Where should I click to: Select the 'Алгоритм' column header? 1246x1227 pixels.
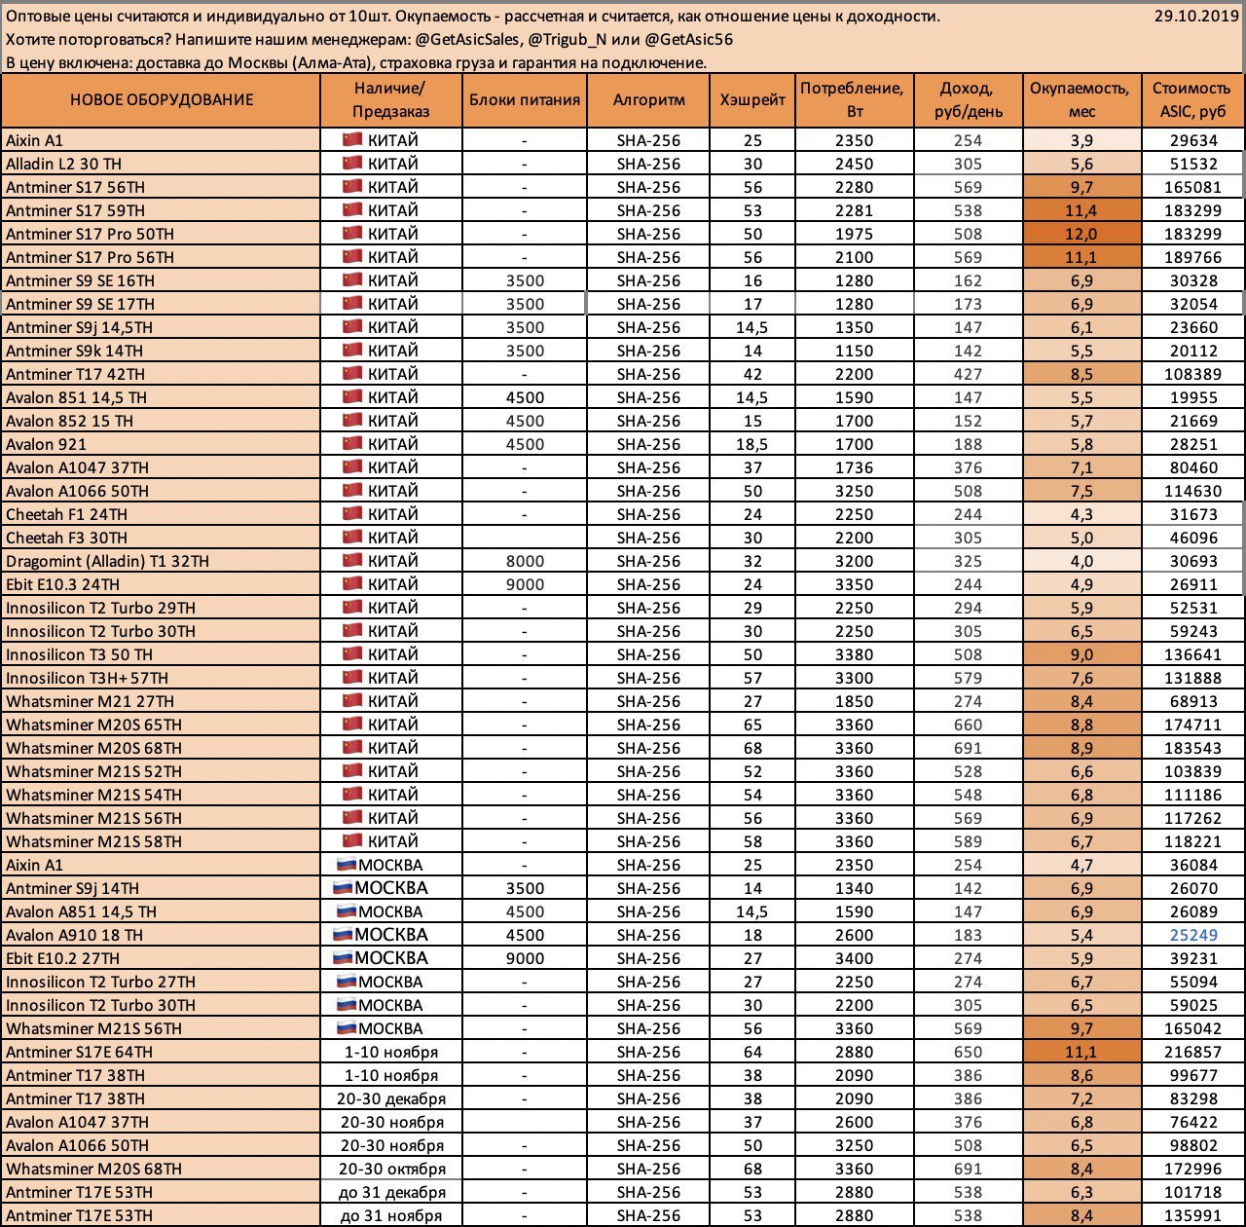pos(649,100)
